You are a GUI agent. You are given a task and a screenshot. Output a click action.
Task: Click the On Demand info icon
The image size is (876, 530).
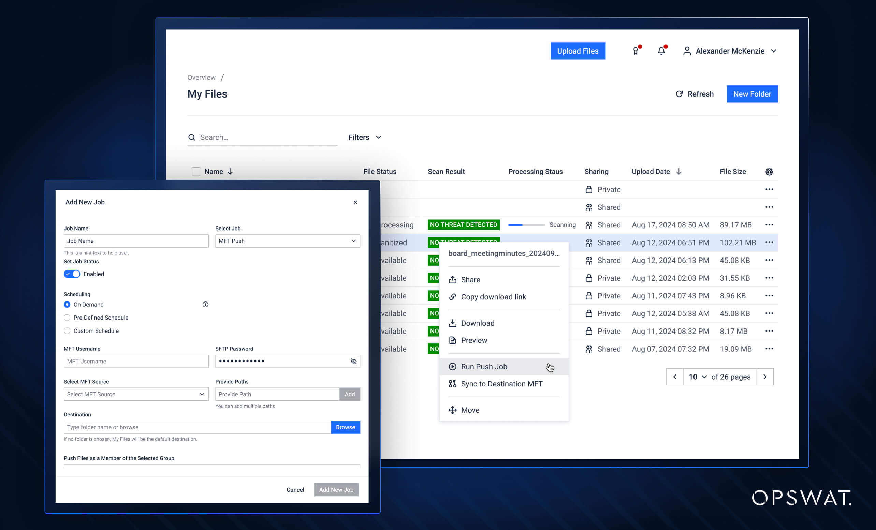point(205,304)
